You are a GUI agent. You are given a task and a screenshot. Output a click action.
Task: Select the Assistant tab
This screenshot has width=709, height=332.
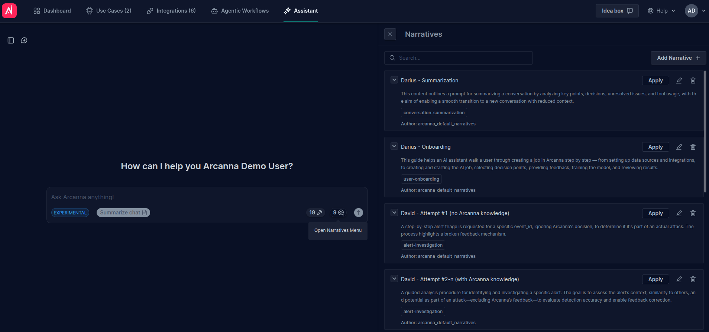coord(301,11)
